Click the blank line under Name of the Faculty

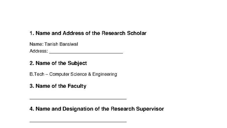tap(78, 98)
